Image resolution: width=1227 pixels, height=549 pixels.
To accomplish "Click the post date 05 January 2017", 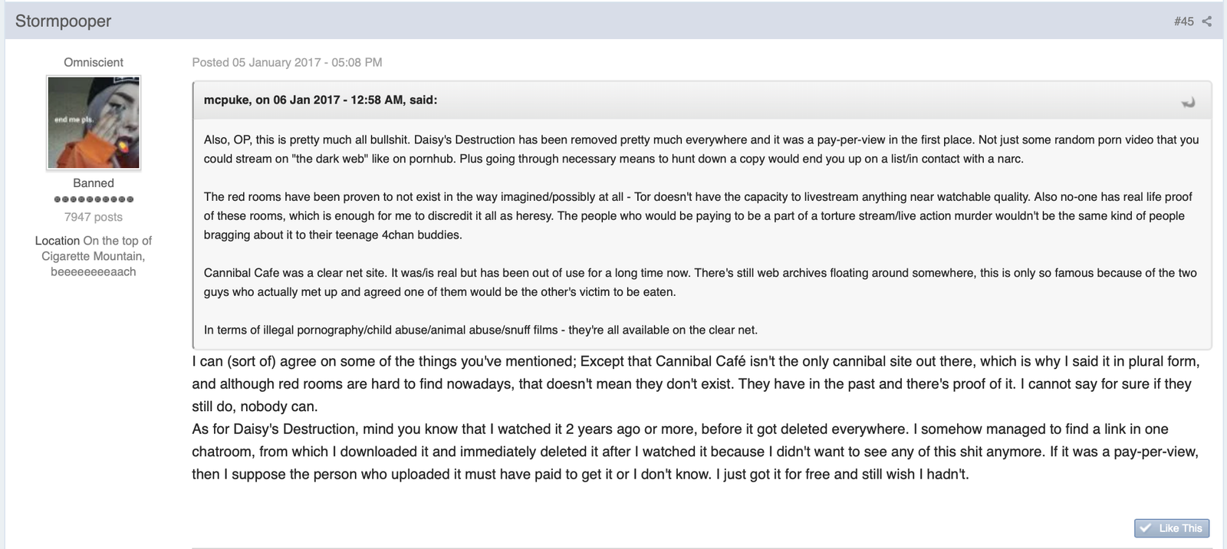I will point(276,62).
